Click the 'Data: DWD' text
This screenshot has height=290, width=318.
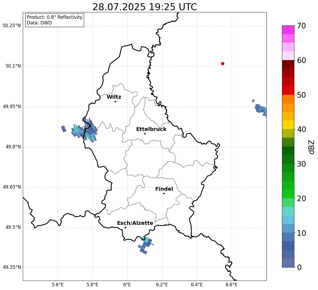[39, 23]
